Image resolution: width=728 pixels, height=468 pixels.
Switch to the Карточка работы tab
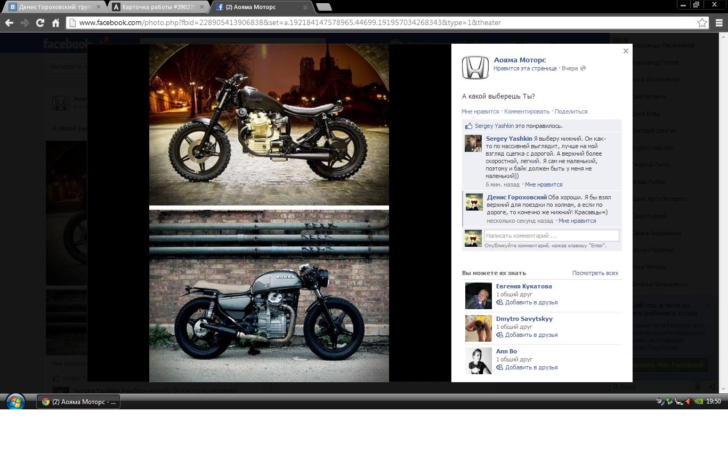158,7
